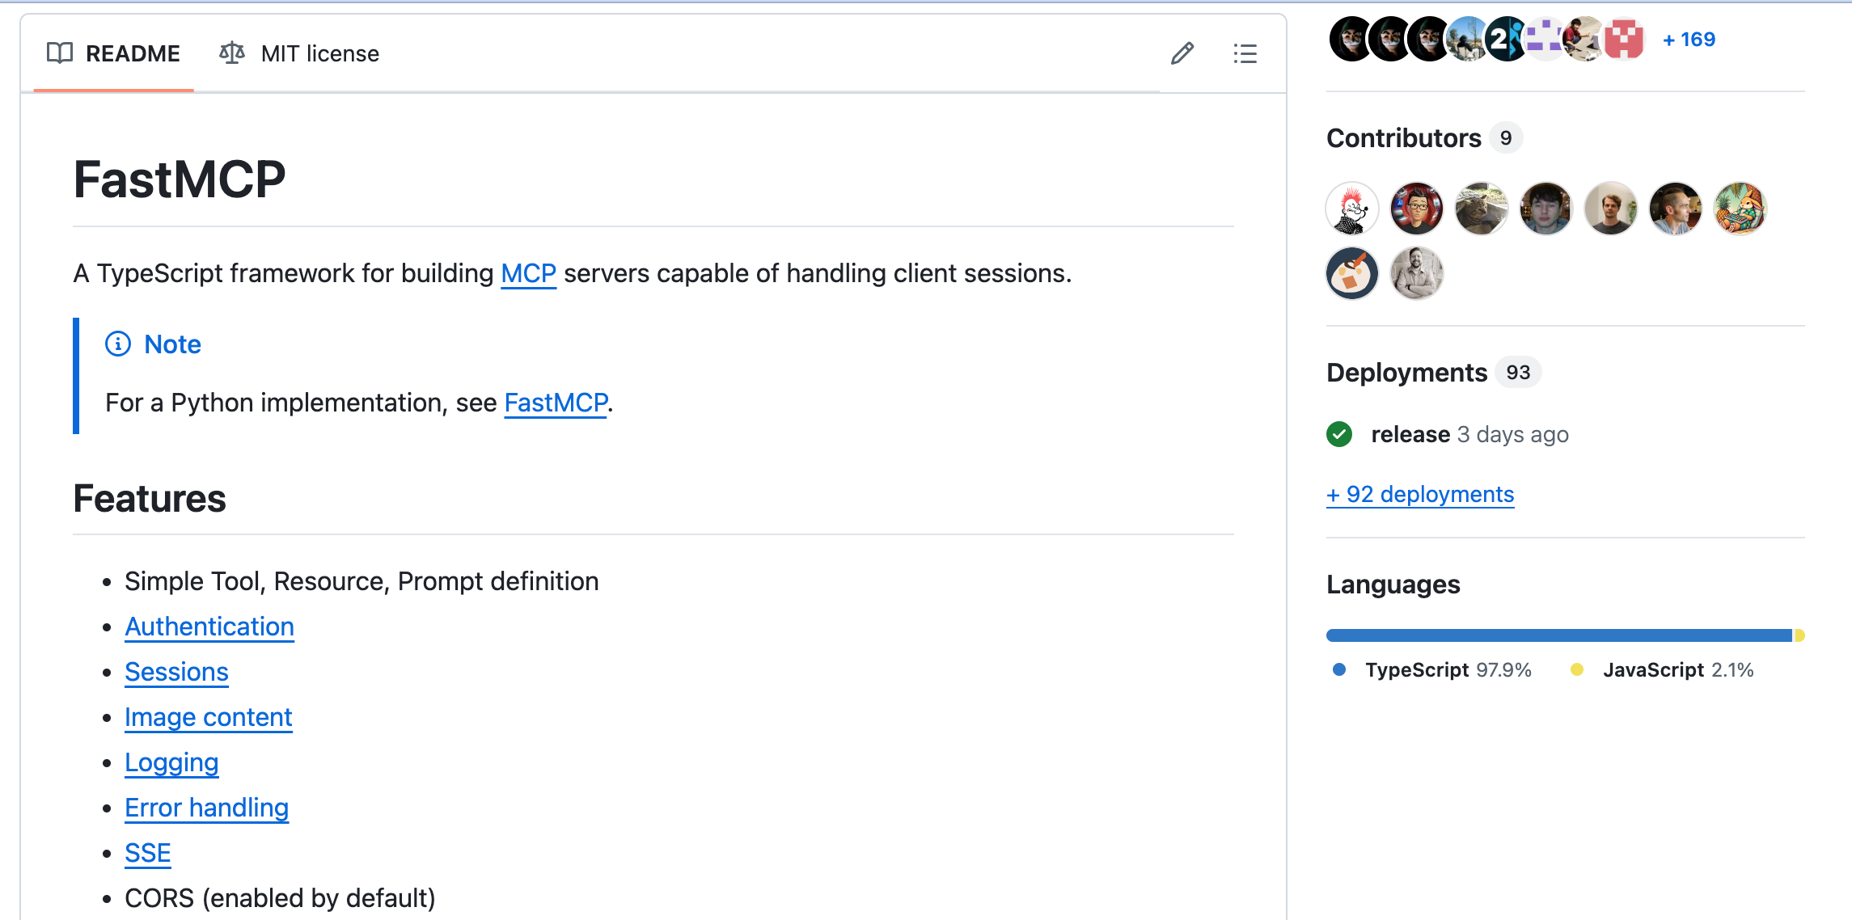Jump to the Authentication section link
This screenshot has height=920, width=1852.
pos(209,627)
